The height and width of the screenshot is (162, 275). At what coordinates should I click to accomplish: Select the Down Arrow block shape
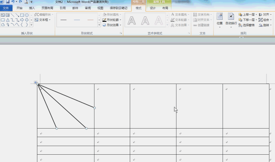click(27, 20)
